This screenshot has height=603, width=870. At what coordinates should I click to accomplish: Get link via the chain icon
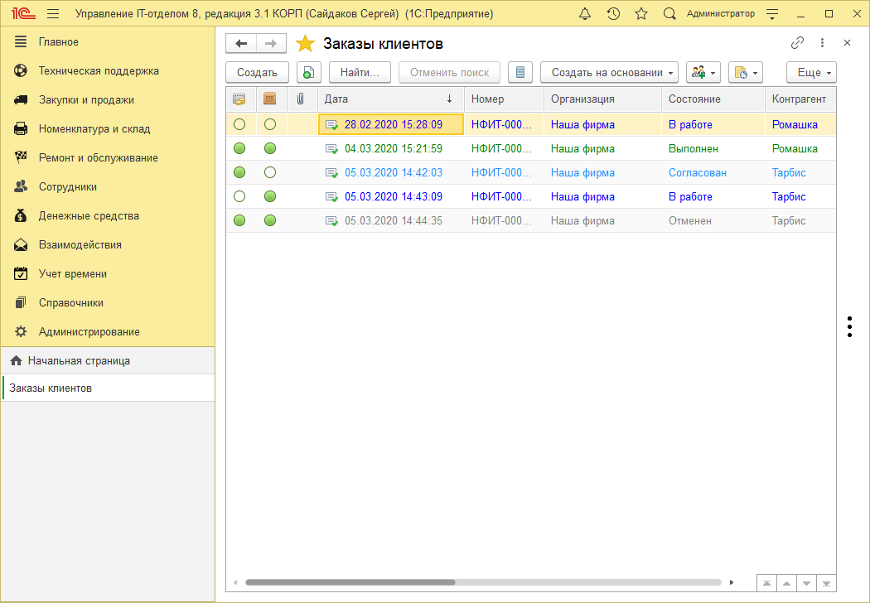(797, 43)
